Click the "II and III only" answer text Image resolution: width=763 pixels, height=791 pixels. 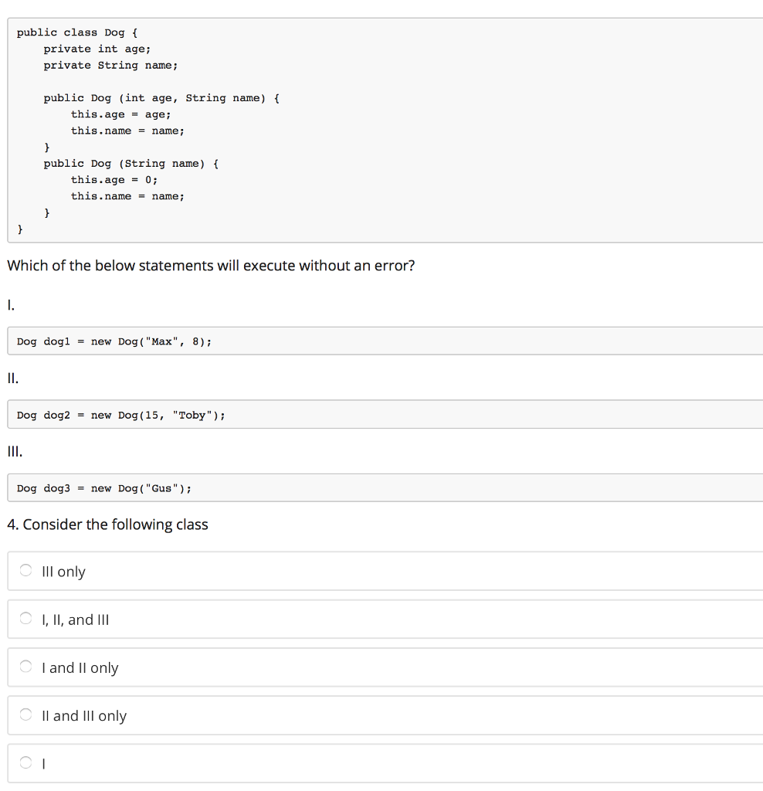pos(84,716)
